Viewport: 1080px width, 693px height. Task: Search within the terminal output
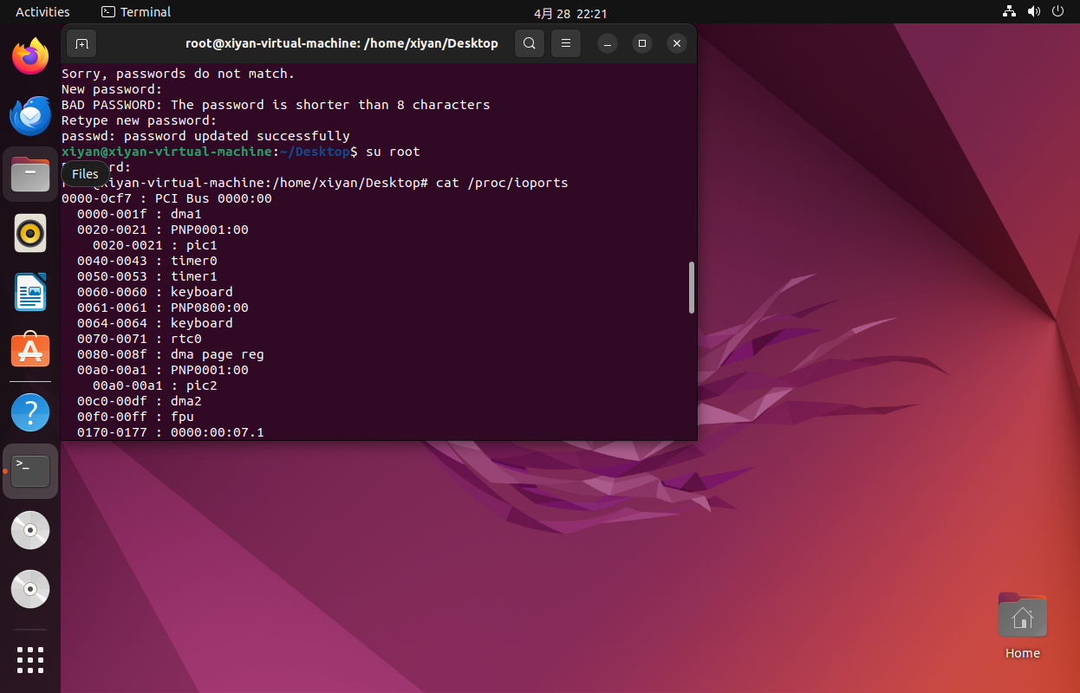[x=530, y=43]
